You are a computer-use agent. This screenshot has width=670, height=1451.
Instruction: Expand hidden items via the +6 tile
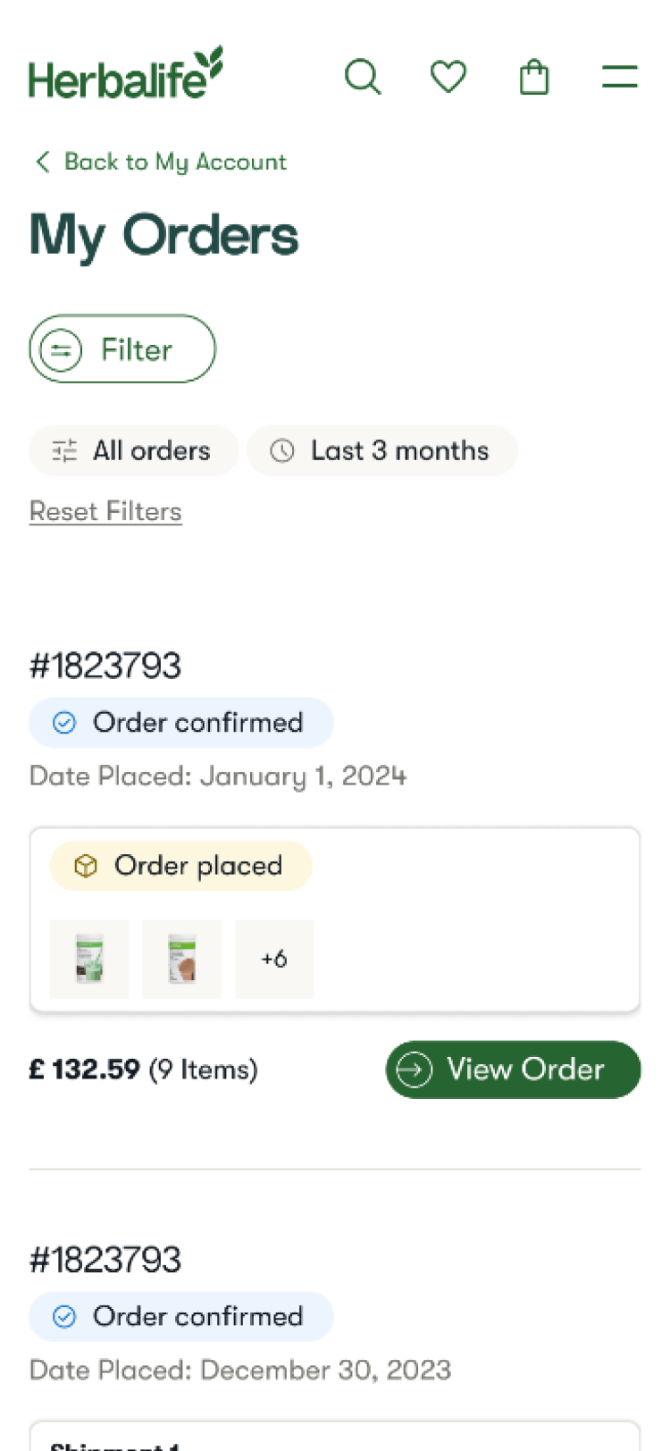[273, 959]
